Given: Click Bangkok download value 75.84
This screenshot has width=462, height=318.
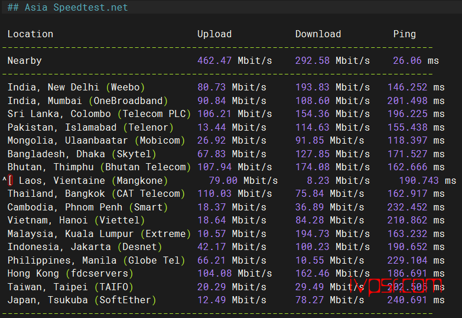Looking at the screenshot, I should (310, 194).
